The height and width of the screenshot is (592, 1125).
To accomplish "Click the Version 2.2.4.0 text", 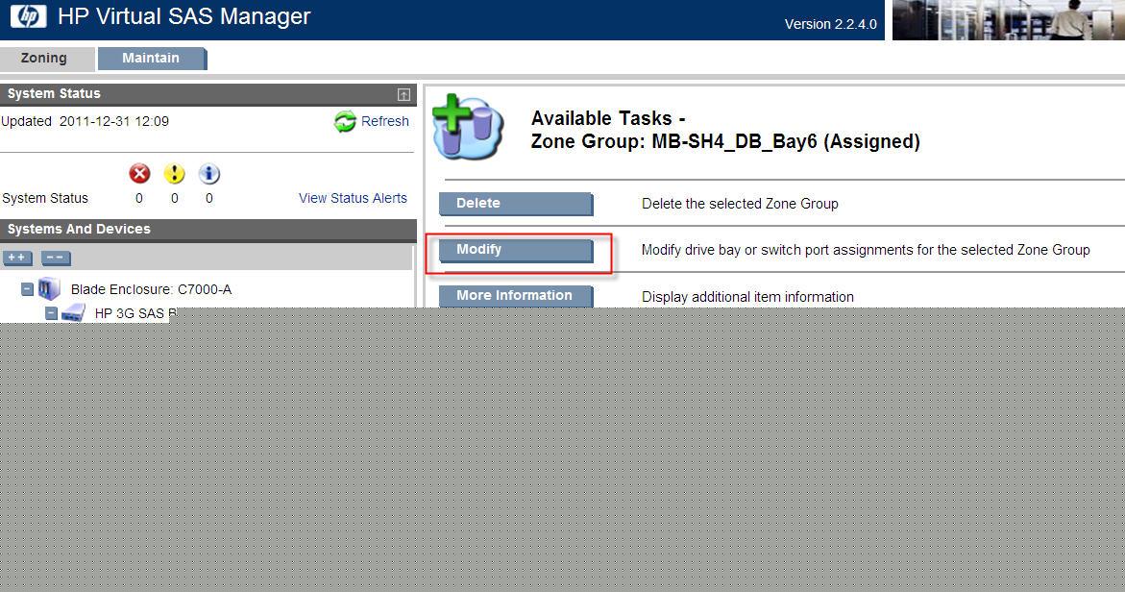I will pos(830,24).
